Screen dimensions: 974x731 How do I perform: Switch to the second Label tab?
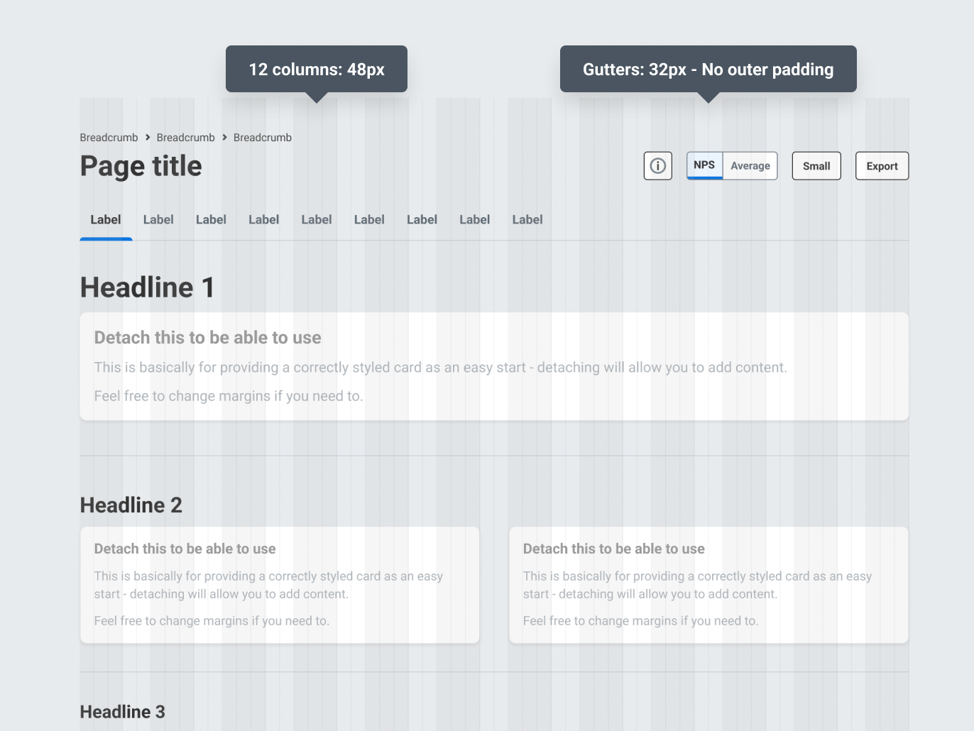click(158, 220)
